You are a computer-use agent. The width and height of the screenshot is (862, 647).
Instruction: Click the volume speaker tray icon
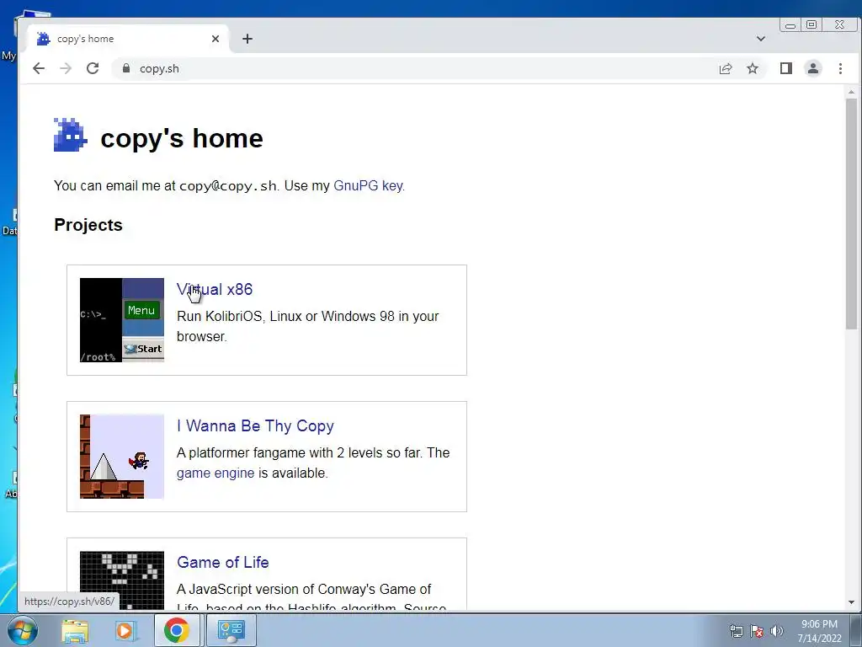(776, 631)
